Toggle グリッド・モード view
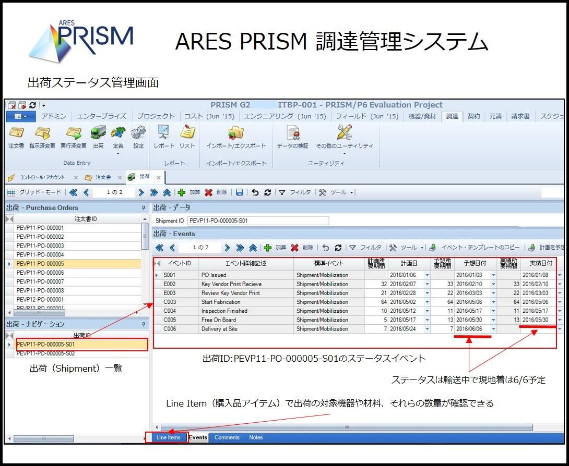Image resolution: width=569 pixels, height=466 pixels. click(34, 192)
